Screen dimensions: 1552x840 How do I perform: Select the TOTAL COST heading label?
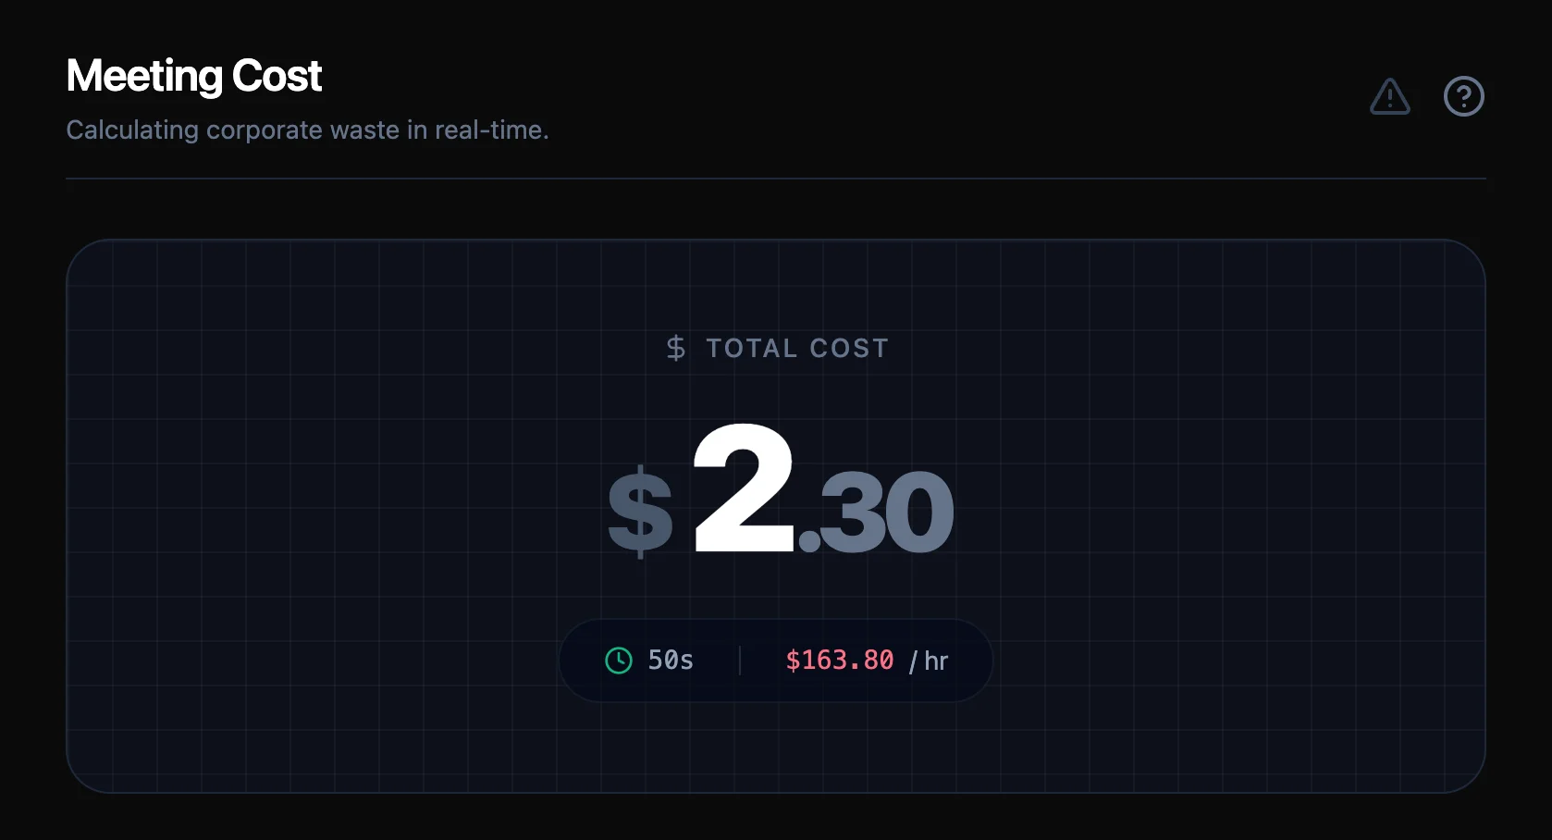click(797, 348)
